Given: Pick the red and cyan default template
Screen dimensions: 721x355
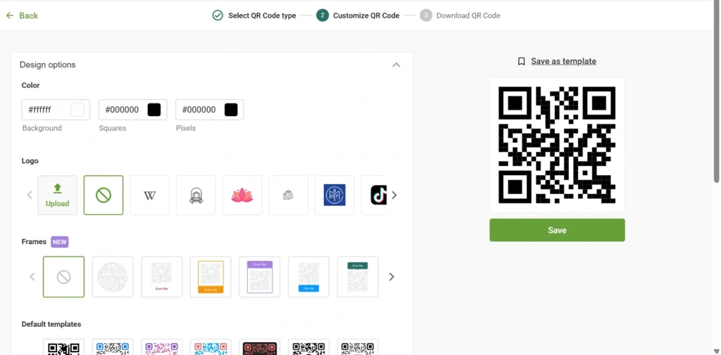Looking at the screenshot, I should click(x=211, y=347).
